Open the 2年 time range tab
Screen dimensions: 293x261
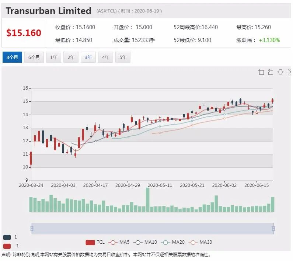(71, 57)
